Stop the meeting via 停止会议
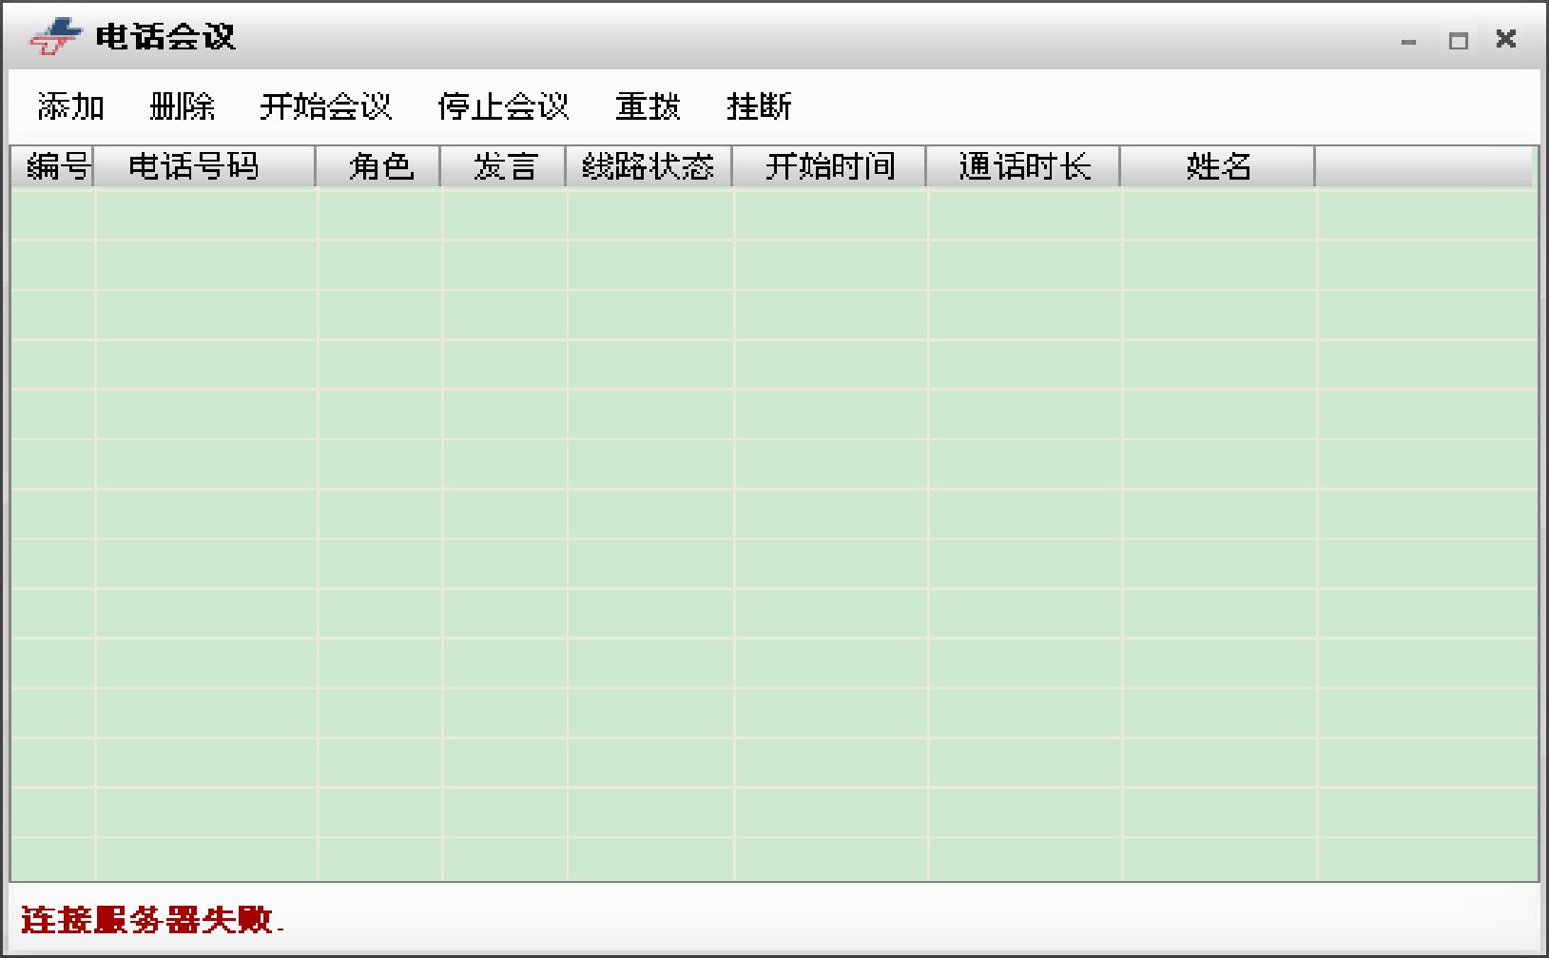This screenshot has height=958, width=1549. (503, 106)
